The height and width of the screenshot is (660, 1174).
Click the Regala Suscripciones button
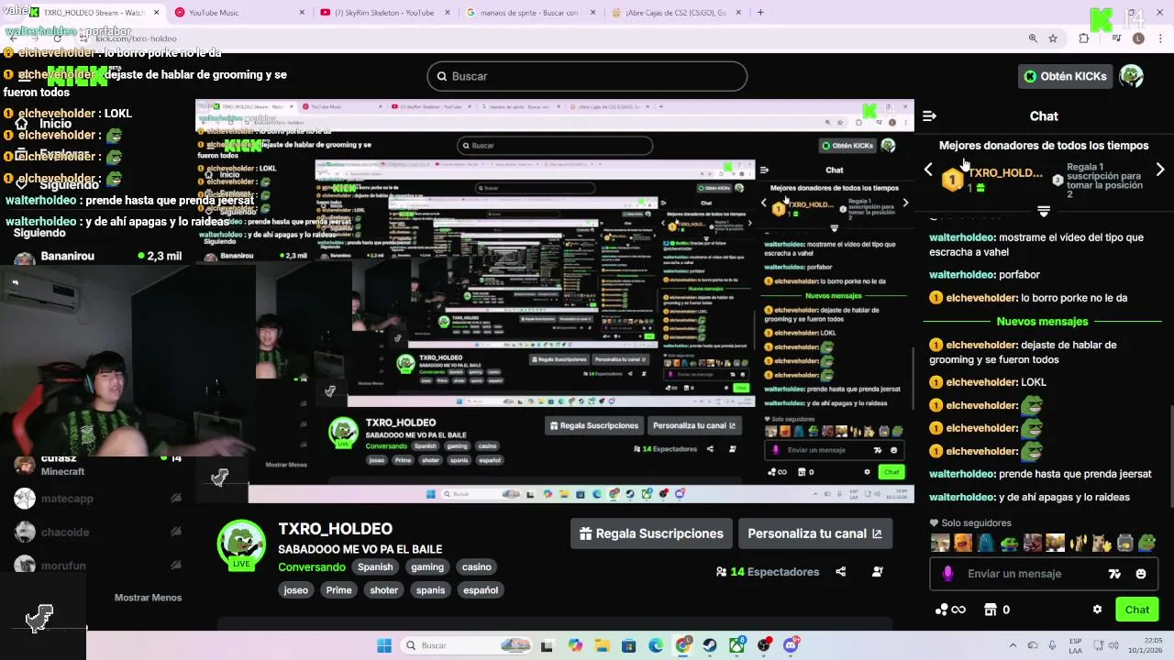click(x=651, y=533)
